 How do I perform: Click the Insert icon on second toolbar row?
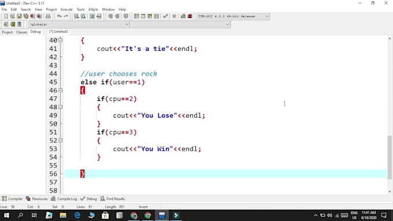tap(6, 24)
